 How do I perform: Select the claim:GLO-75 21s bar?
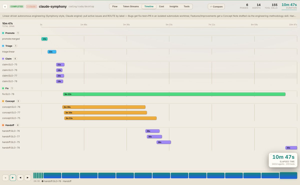tap(60, 64)
